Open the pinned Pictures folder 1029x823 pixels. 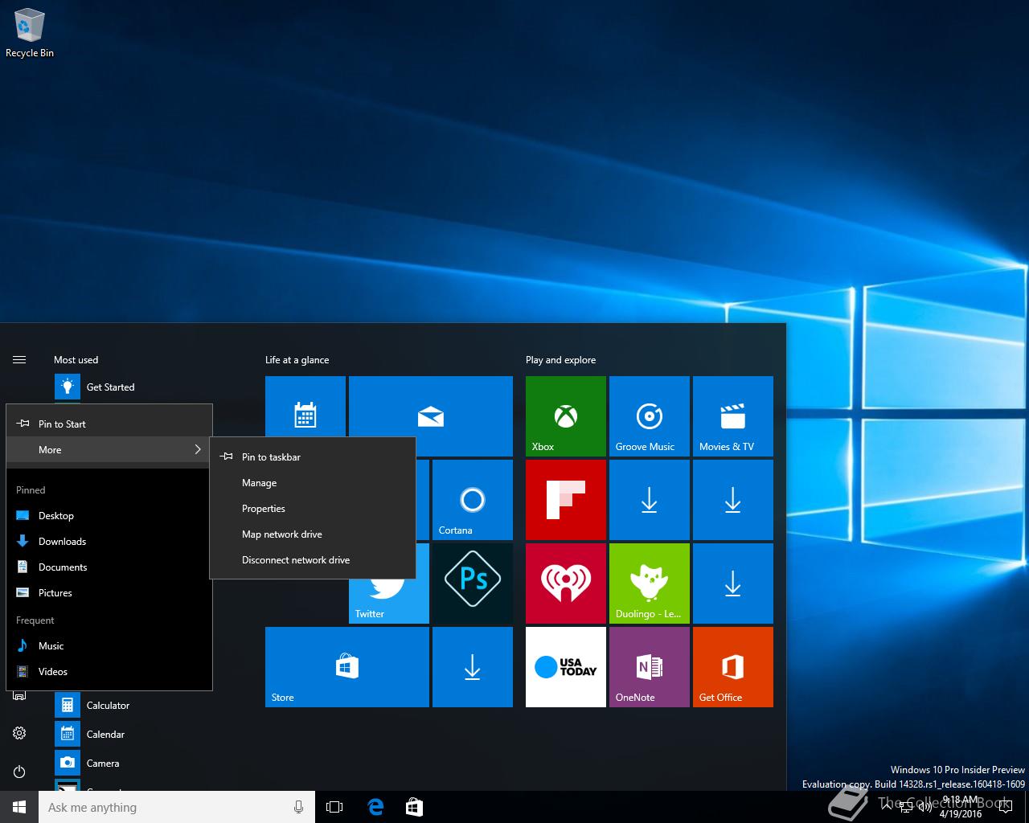109,593
